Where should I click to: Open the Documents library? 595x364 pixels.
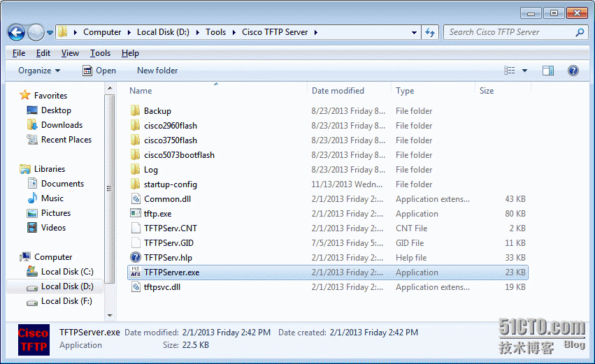point(62,184)
